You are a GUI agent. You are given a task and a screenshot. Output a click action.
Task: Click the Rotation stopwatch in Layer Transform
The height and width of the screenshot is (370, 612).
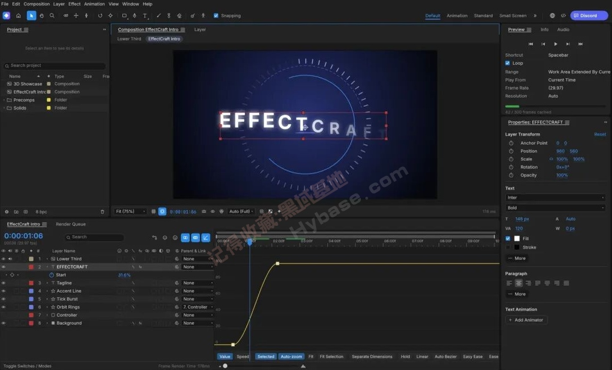(511, 167)
